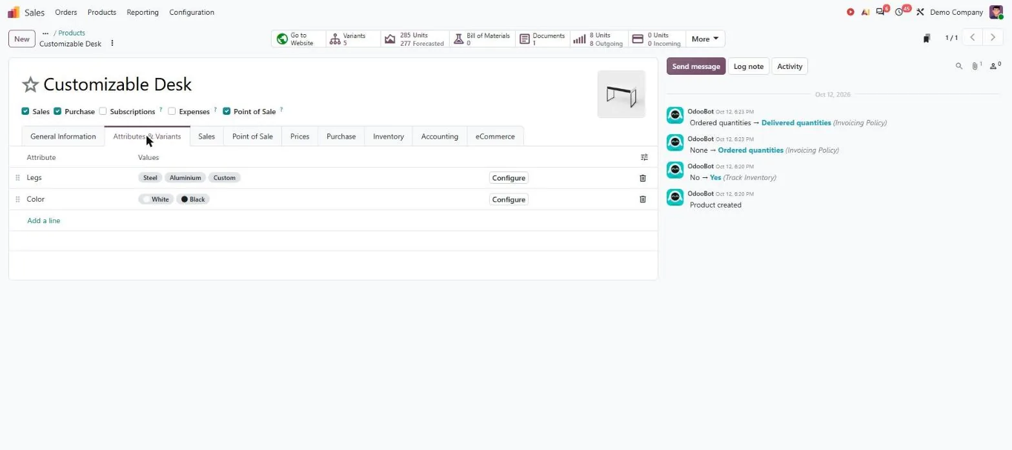Uncheck the Sales checkbox
This screenshot has width=1012, height=450.
[25, 111]
